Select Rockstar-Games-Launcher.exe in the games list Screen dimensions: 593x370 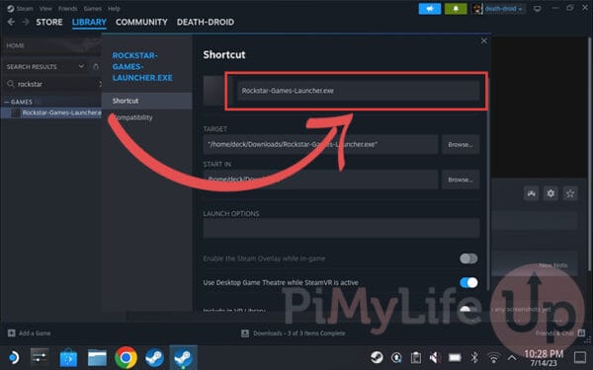pos(51,112)
